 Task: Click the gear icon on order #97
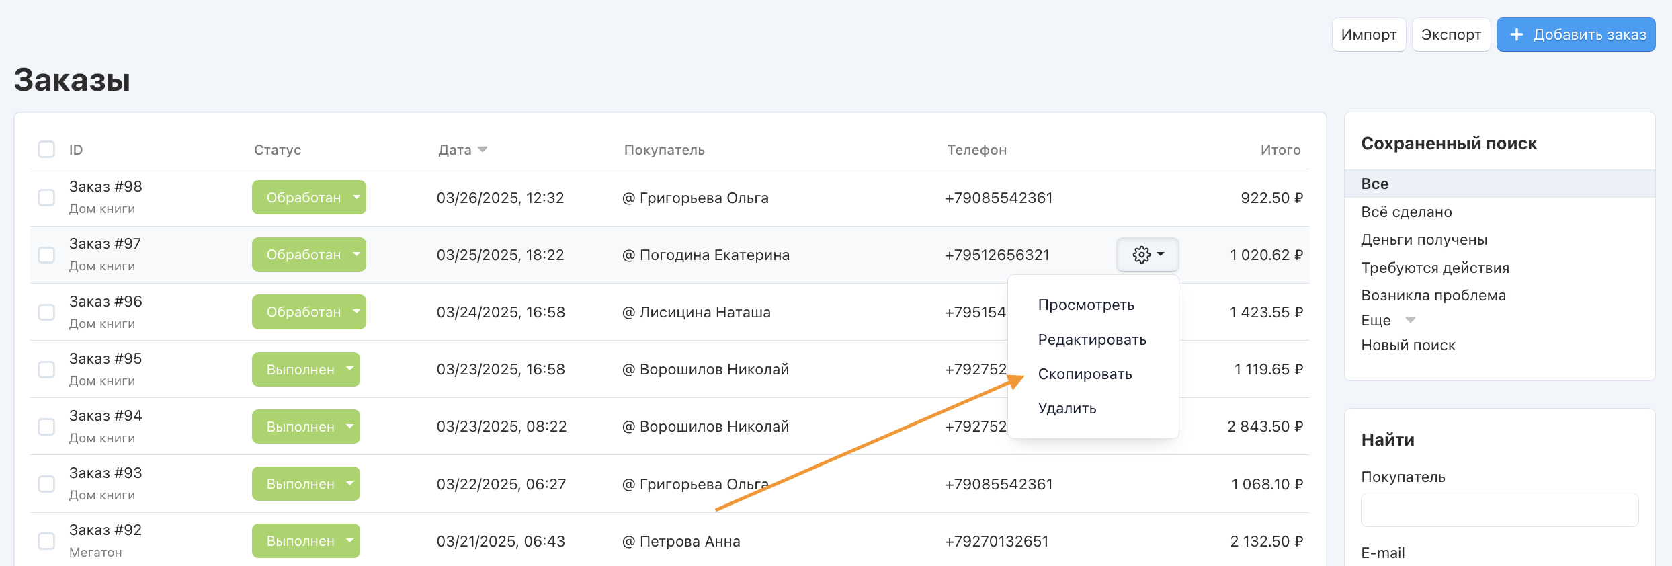[x=1142, y=255]
